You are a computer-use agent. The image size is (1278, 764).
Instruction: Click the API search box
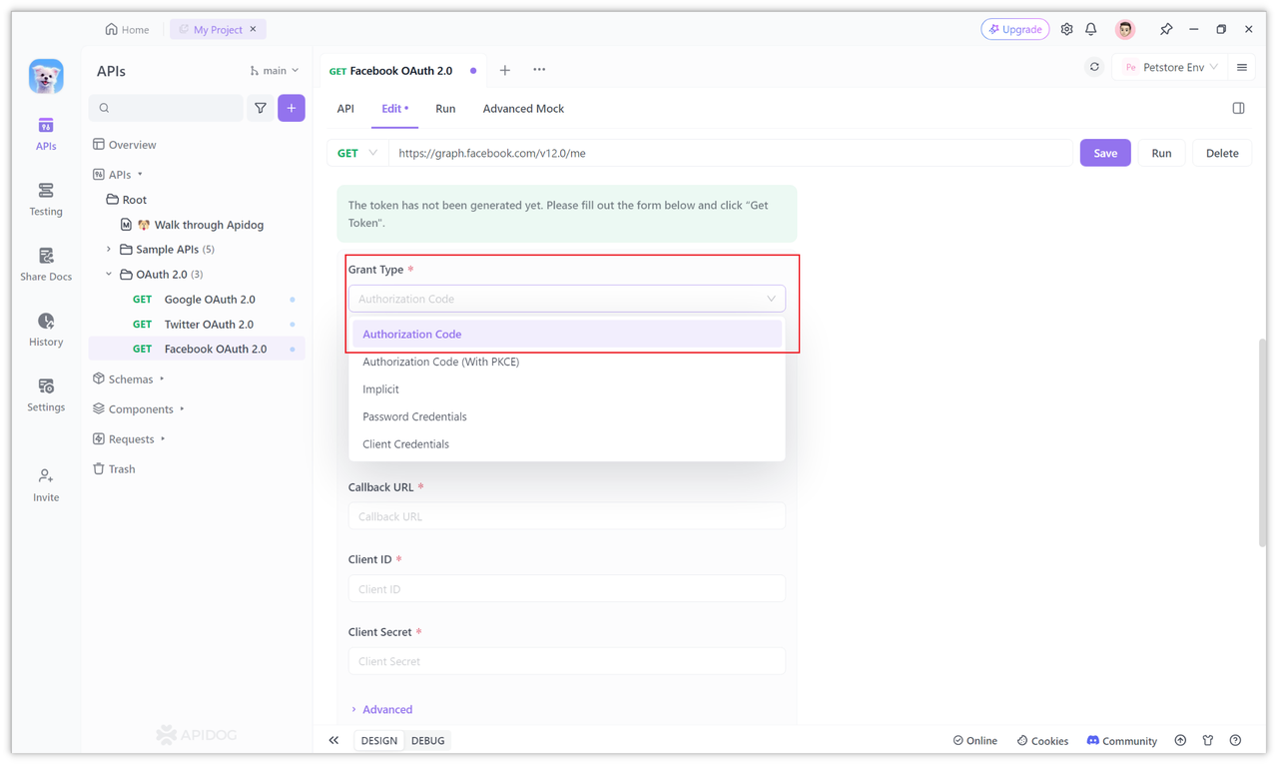pos(166,108)
